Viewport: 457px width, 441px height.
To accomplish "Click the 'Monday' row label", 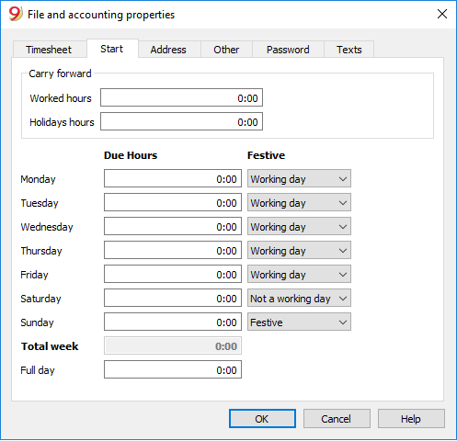I will [x=38, y=179].
